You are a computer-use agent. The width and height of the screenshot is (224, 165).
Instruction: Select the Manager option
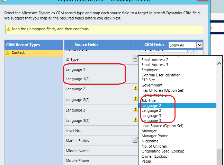tap(149, 131)
